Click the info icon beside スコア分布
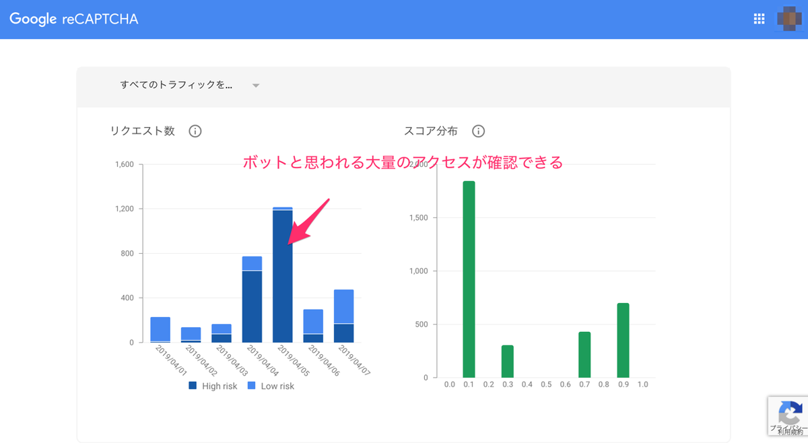The width and height of the screenshot is (808, 443). click(479, 131)
